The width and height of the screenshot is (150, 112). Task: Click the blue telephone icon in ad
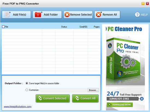click(142, 99)
